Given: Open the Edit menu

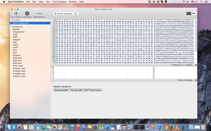Looking at the screenshot, I should [x=34, y=2].
